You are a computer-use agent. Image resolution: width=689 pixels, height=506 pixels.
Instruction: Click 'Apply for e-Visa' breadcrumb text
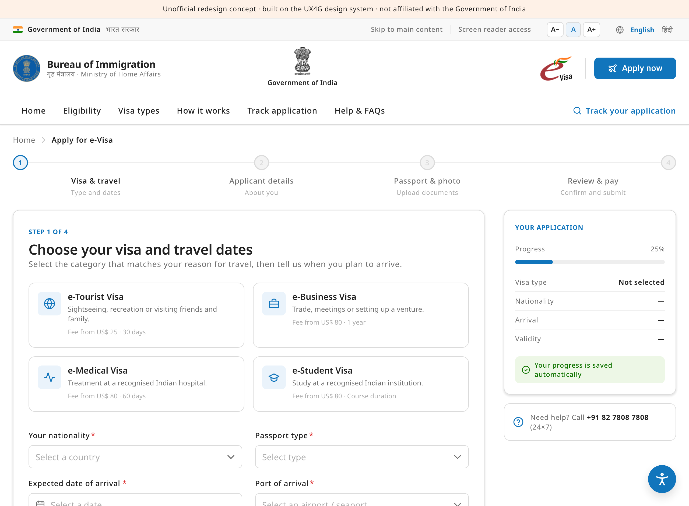(x=82, y=140)
